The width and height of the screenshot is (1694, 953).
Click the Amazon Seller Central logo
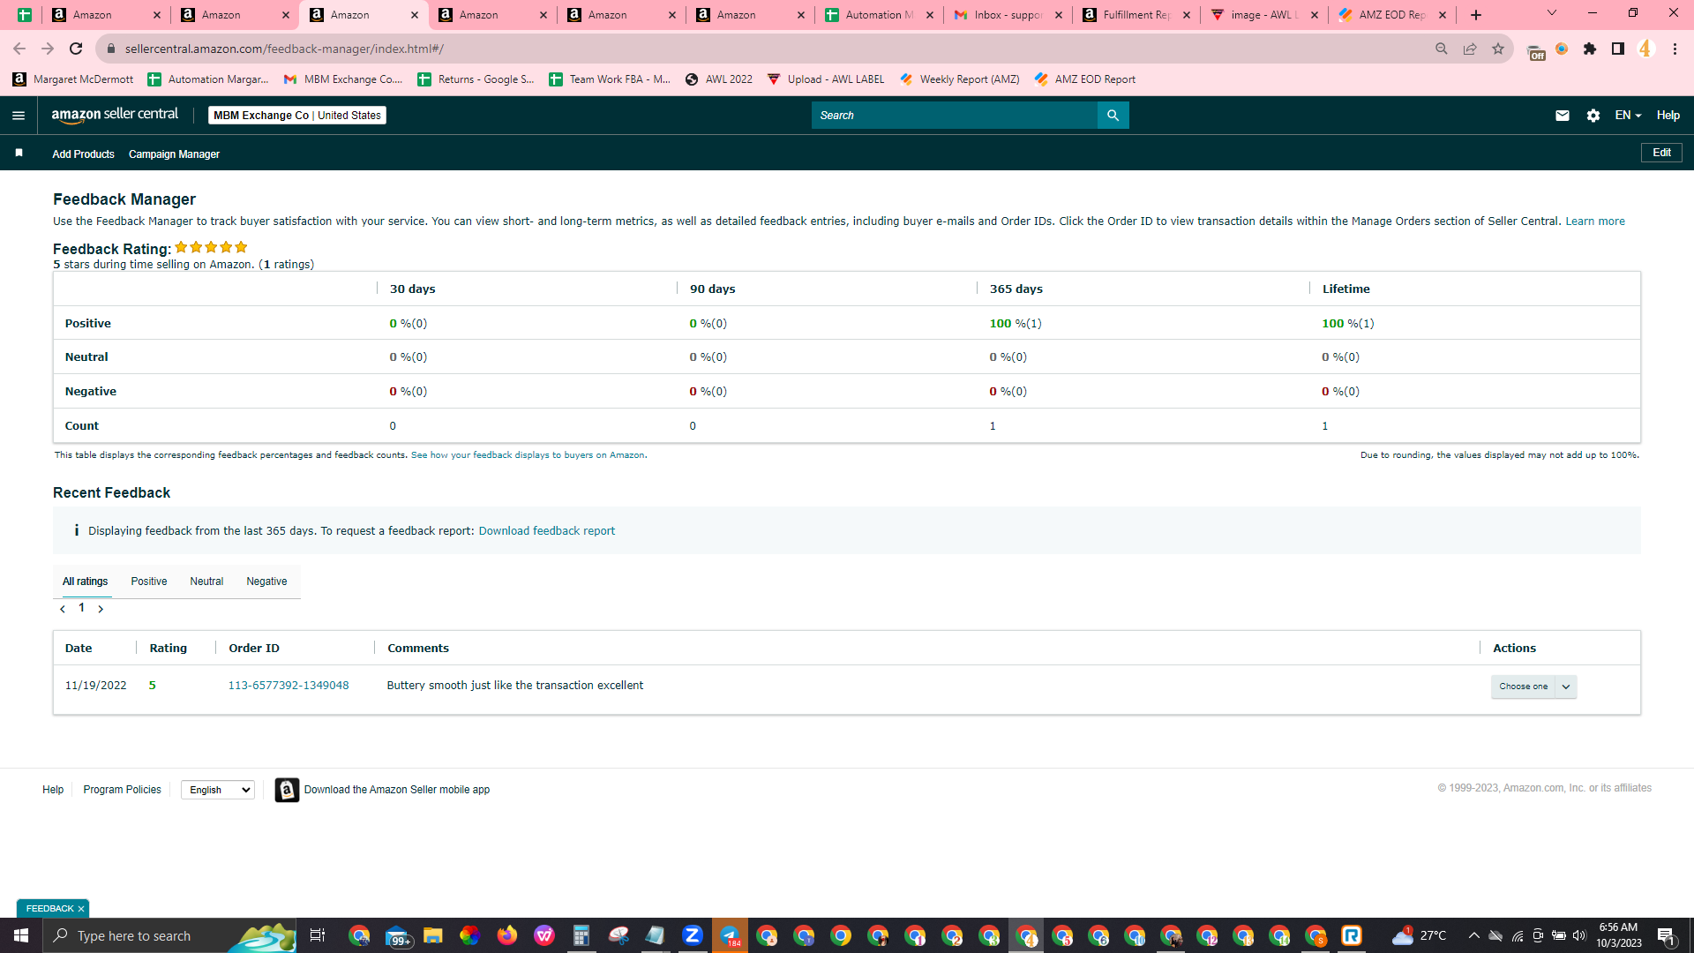[115, 115]
